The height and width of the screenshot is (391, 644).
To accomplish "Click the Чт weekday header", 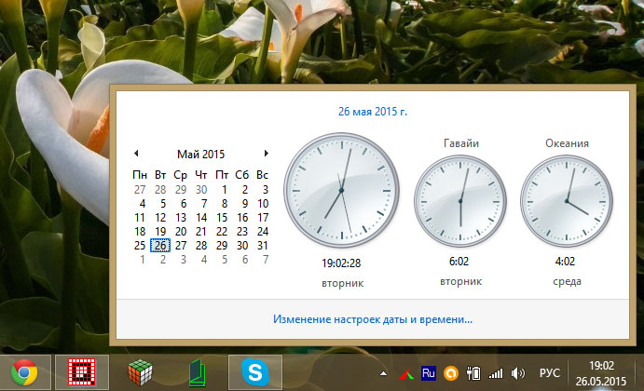I will pos(200,175).
